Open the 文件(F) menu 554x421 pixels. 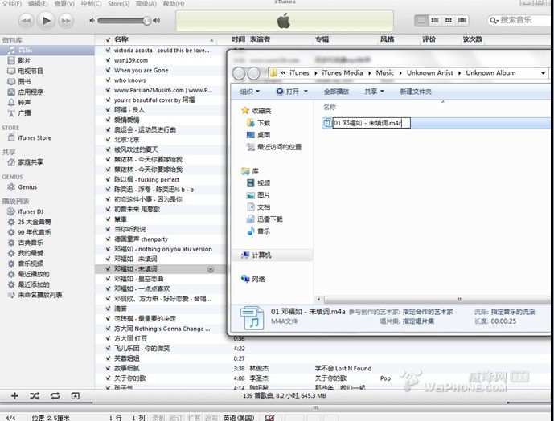(12, 3)
